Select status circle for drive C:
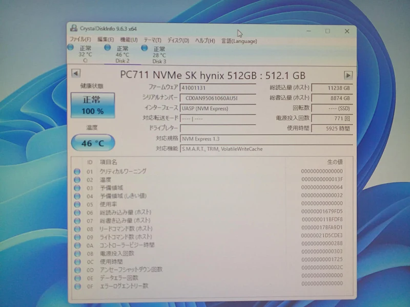Image resolution: width=410 pixels, height=307 pixels. (x=70, y=47)
